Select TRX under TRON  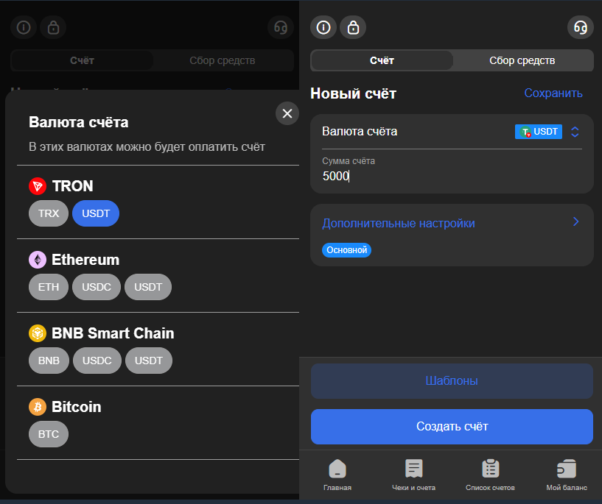49,213
